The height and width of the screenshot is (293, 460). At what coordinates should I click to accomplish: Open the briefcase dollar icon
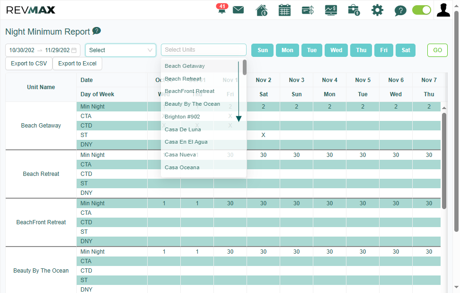tap(354, 10)
